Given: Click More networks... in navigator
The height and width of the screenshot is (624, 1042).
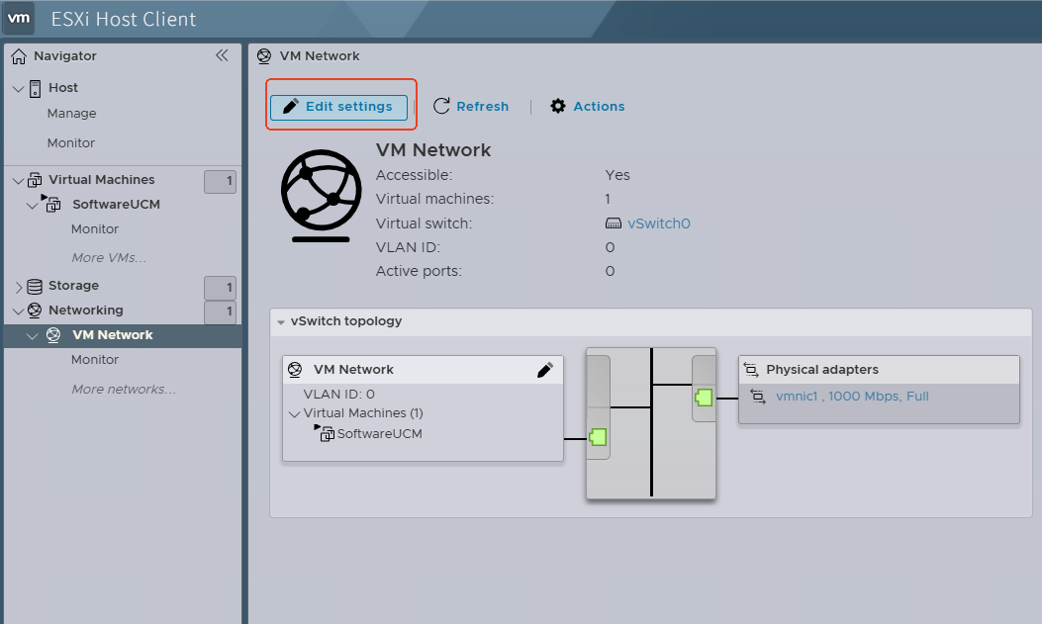Looking at the screenshot, I should (124, 389).
